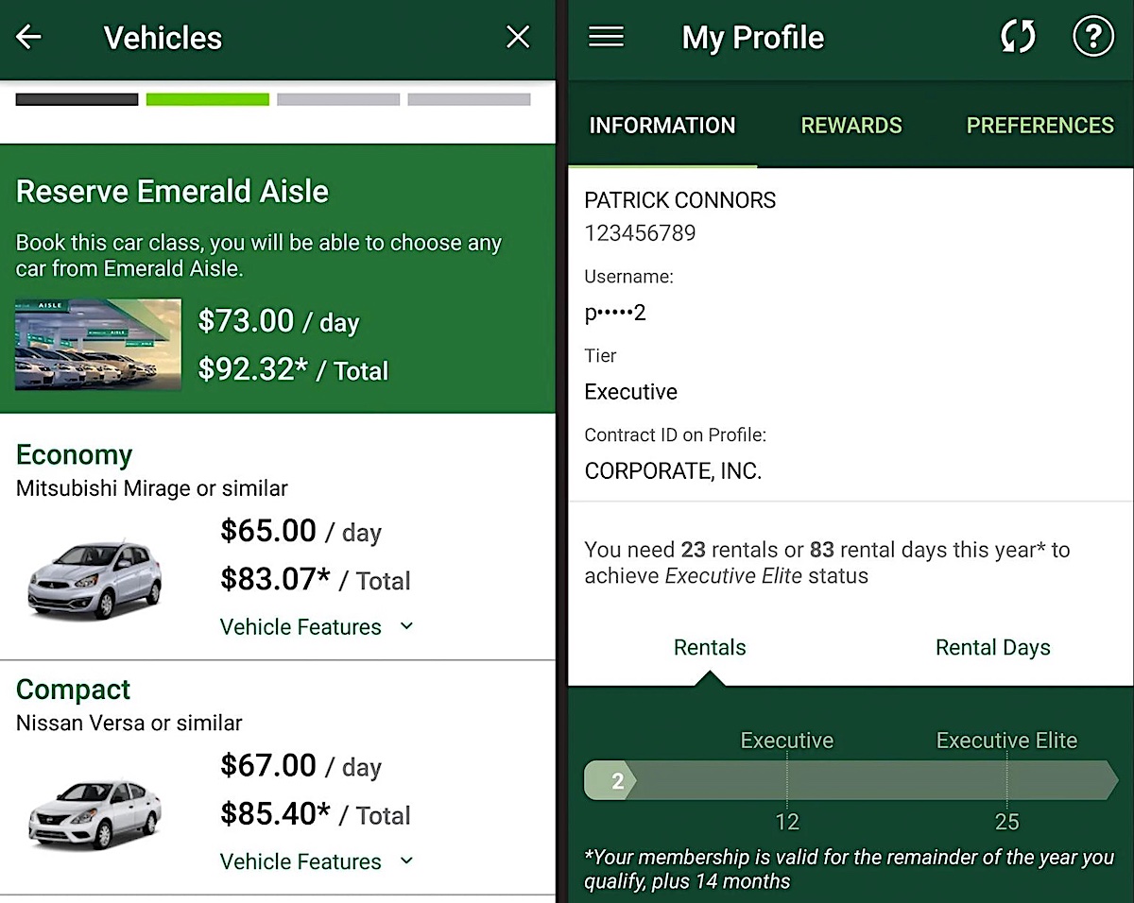
Task: Choose Reserve Emerald Aisle option
Action: pyautogui.click(x=278, y=279)
